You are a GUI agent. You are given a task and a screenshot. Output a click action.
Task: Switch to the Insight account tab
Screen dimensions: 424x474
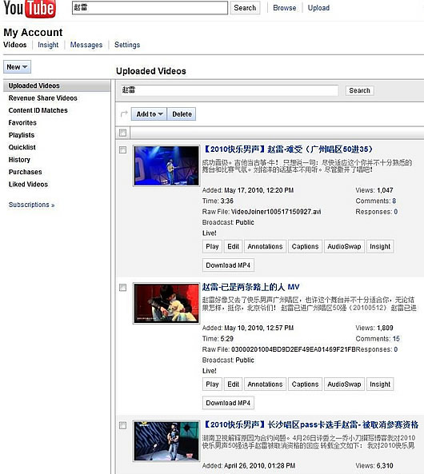pyautogui.click(x=48, y=45)
